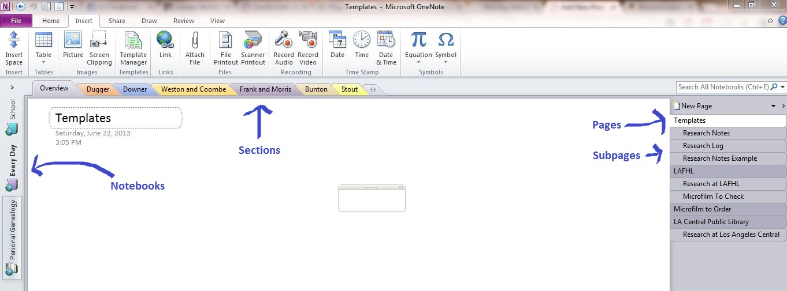Insert a Link
The image size is (787, 291).
pyautogui.click(x=165, y=45)
